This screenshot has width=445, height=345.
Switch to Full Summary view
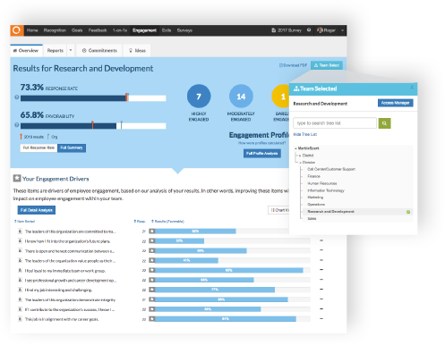72,147
